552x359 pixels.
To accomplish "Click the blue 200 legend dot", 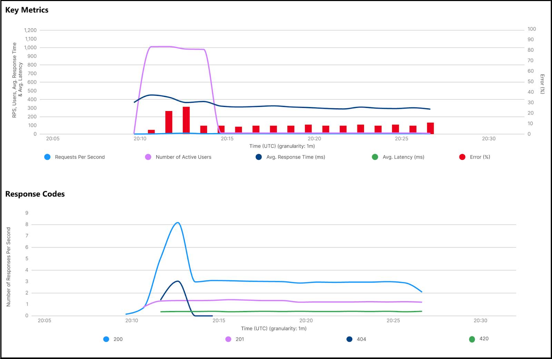I will pyautogui.click(x=106, y=339).
